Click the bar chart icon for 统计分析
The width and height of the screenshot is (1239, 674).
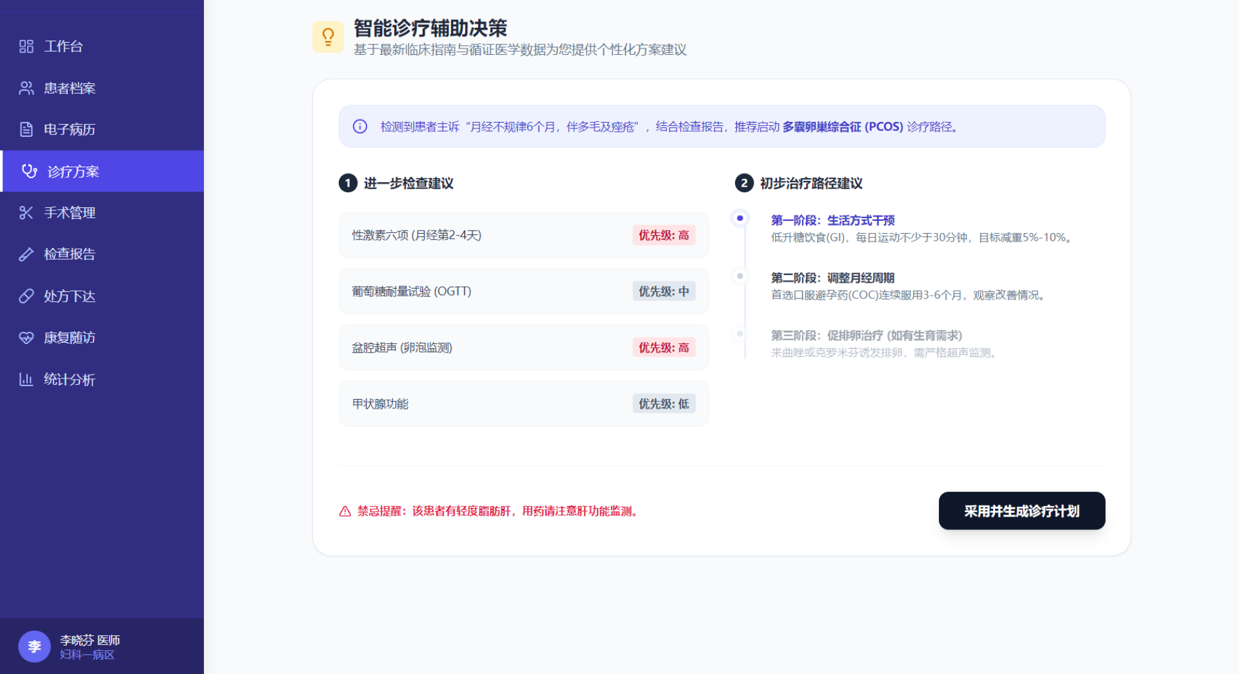(x=26, y=380)
